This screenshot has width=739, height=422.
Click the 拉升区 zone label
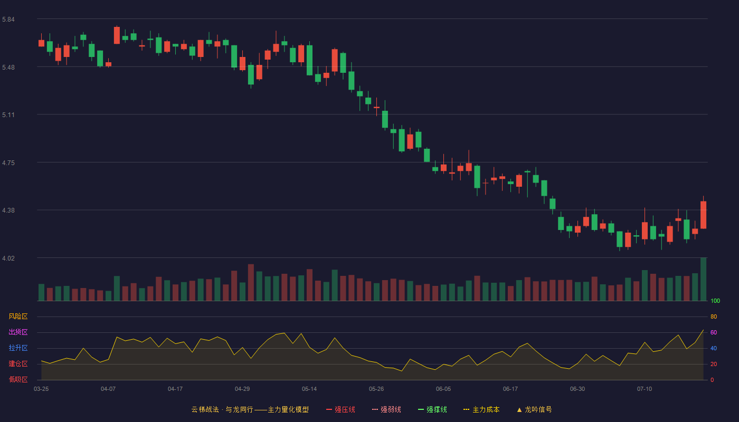18,348
